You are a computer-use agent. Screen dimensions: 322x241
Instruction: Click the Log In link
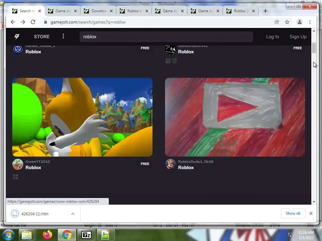click(x=273, y=37)
